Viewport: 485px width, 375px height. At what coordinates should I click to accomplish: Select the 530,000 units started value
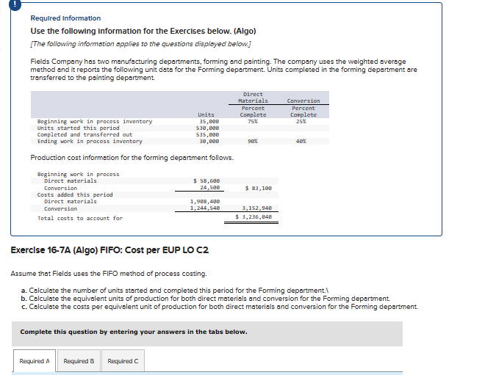pos(207,128)
